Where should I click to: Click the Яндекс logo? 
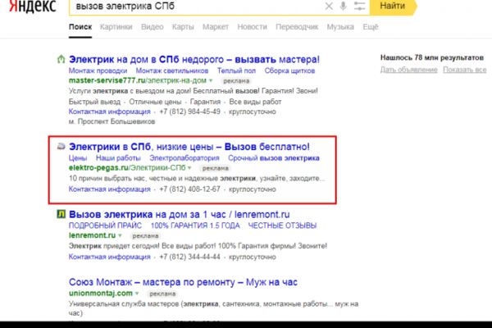pyautogui.click(x=33, y=7)
